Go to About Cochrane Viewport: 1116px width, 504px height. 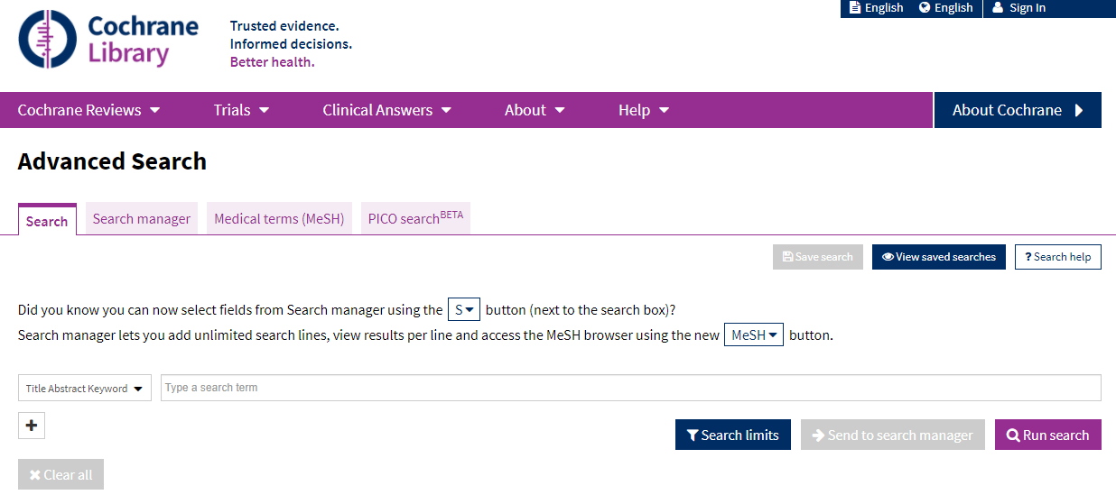(1017, 110)
